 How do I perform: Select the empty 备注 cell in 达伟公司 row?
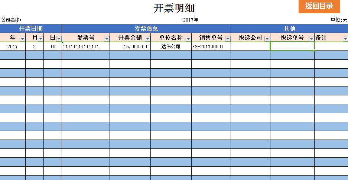pos(331,46)
